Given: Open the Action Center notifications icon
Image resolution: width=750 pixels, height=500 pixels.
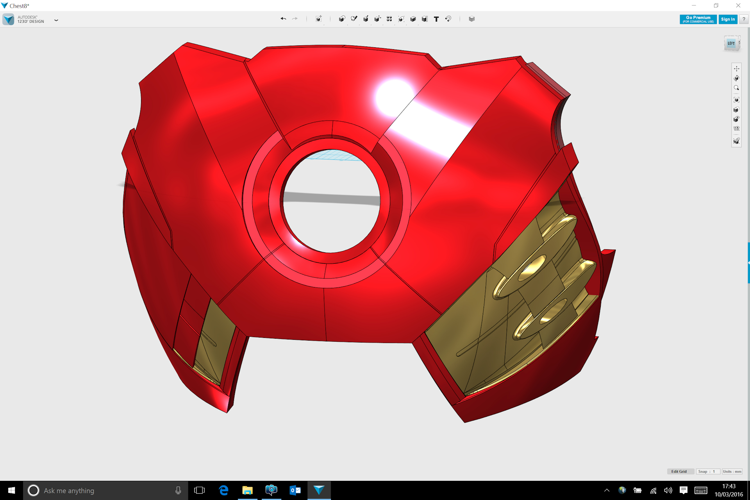Looking at the screenshot, I should click(x=684, y=490).
